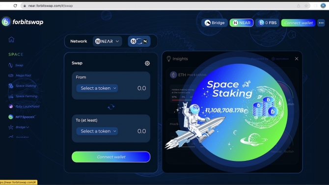Open swap settings gear icon
The image size is (329, 185).
[x=147, y=63]
